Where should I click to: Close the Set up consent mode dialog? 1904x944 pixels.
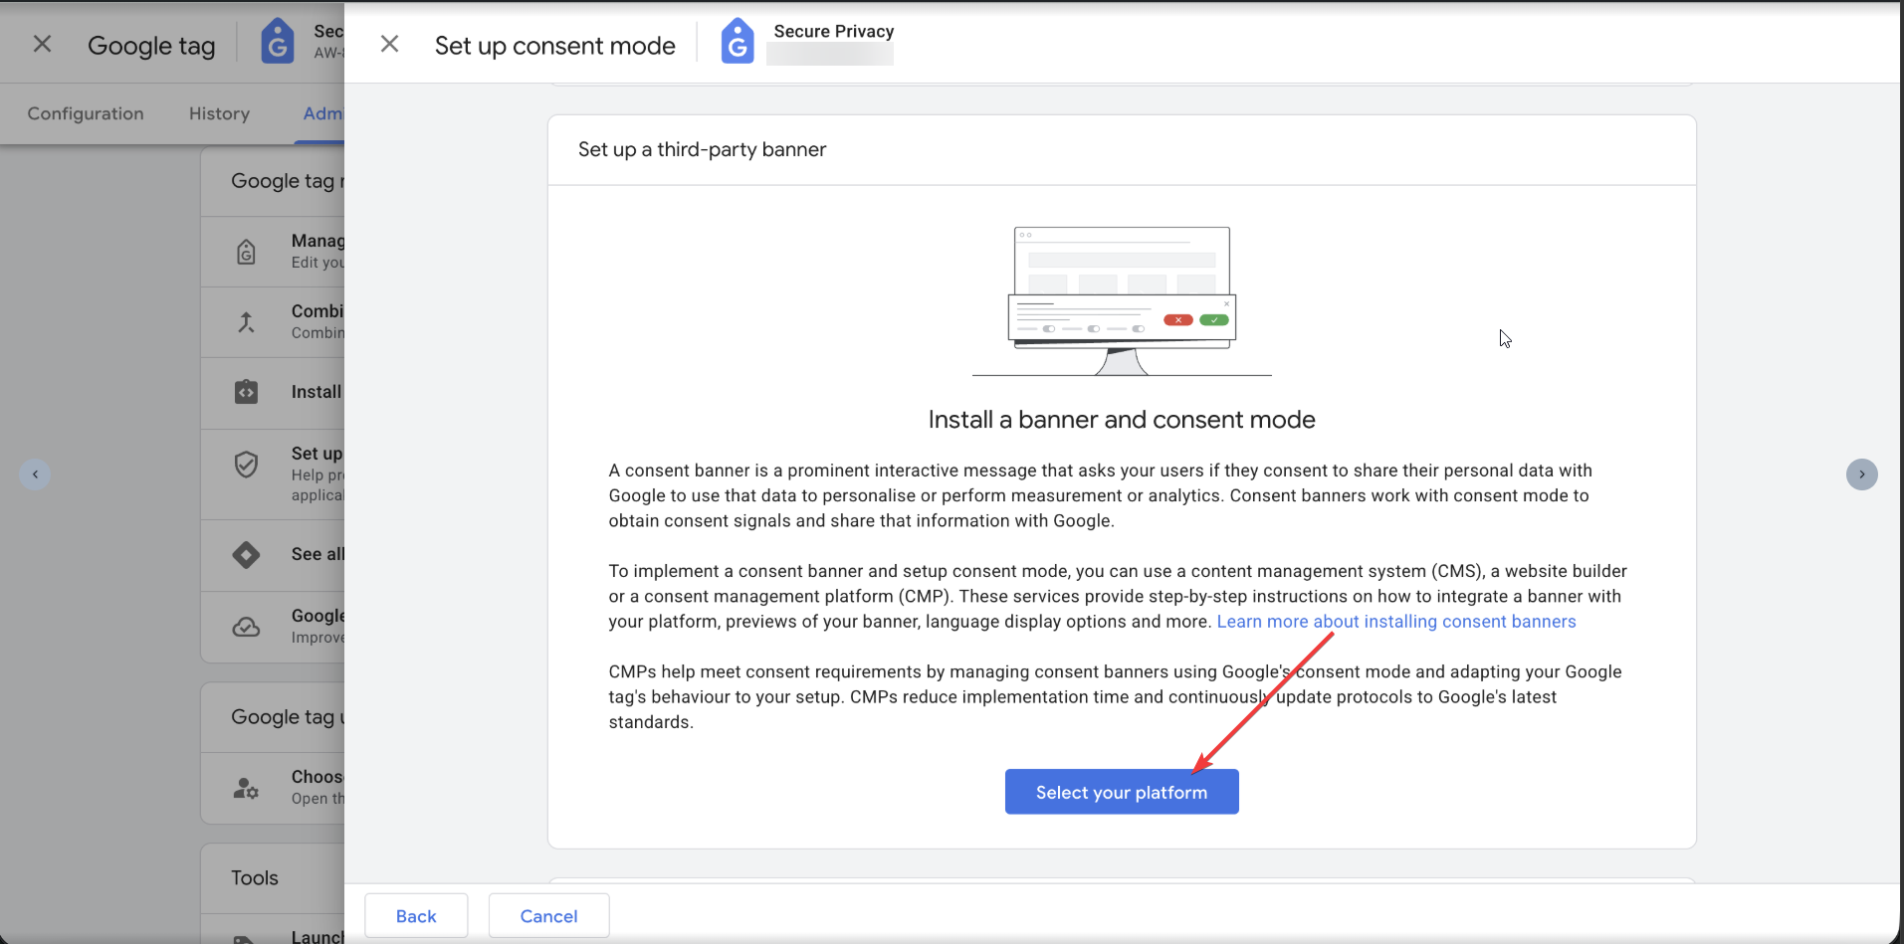tap(389, 44)
